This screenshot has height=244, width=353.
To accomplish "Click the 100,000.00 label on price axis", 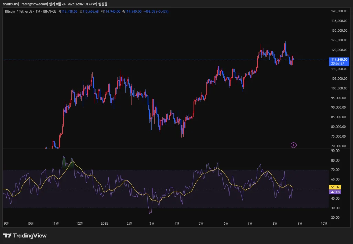I will coord(339,88).
